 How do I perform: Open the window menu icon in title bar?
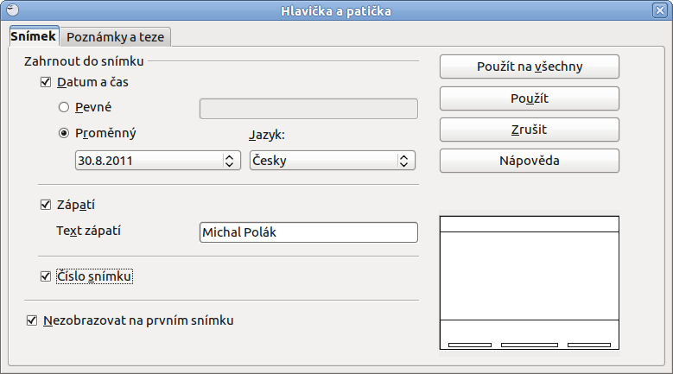pyautogui.click(x=13, y=10)
